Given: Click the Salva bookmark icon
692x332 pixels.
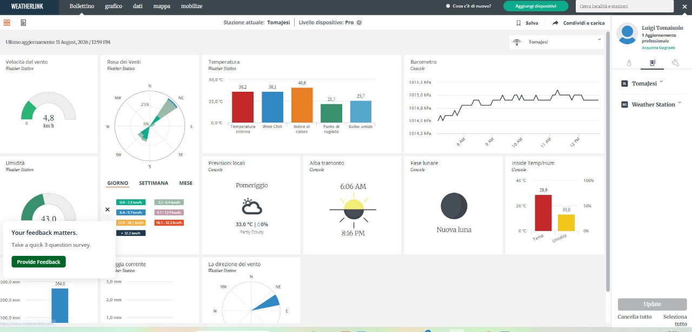Looking at the screenshot, I should click(518, 23).
